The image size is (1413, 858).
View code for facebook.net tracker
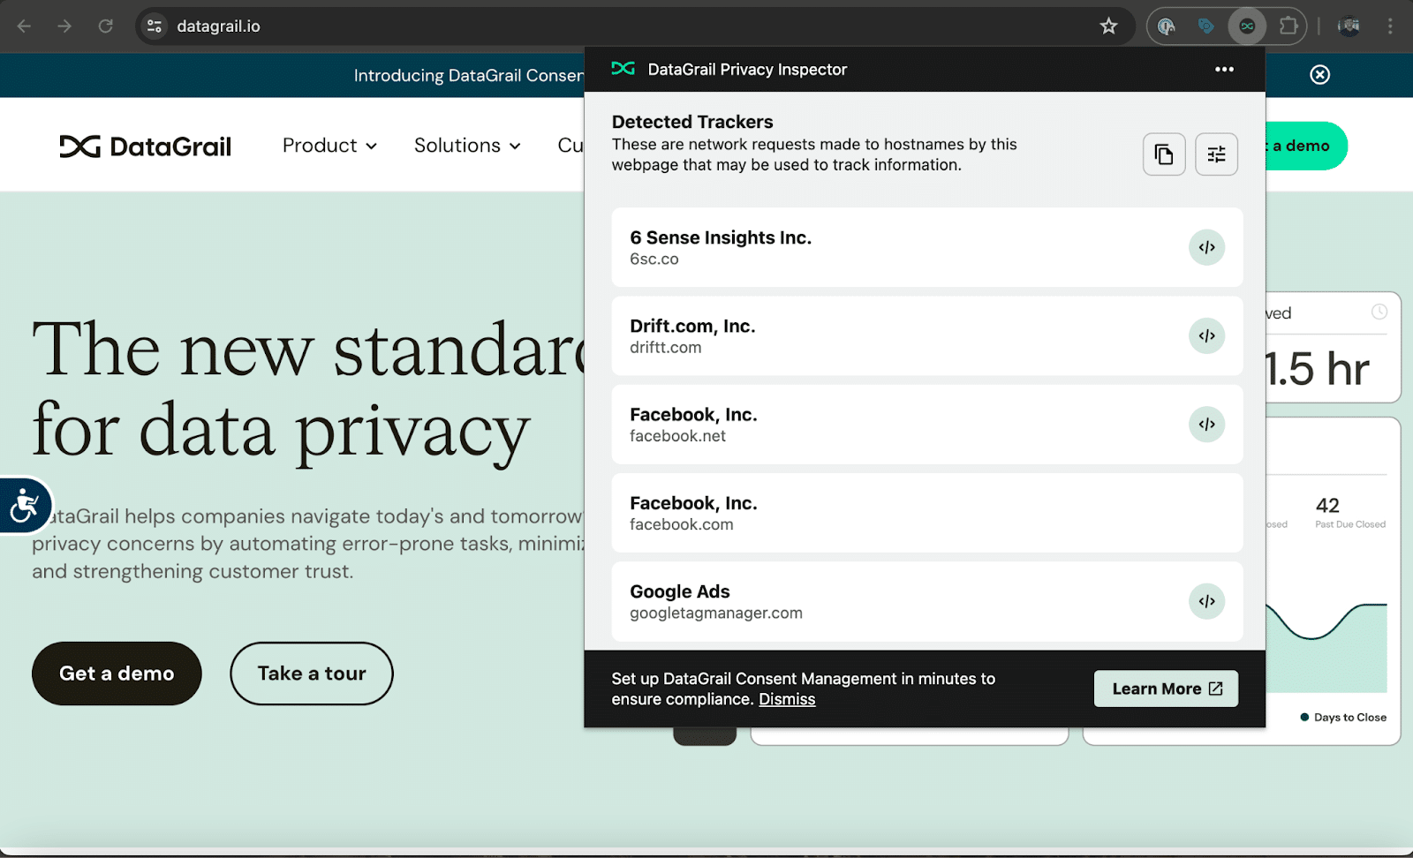(1206, 425)
